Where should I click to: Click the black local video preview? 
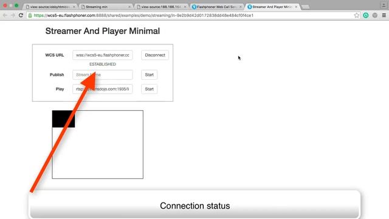(x=63, y=119)
